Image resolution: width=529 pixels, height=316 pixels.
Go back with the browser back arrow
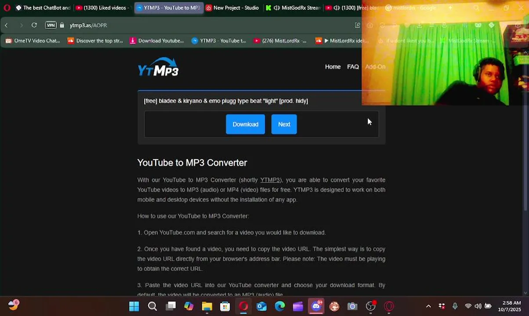pos(6,25)
